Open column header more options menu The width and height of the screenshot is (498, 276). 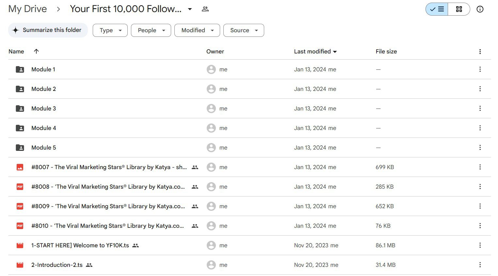point(480,51)
